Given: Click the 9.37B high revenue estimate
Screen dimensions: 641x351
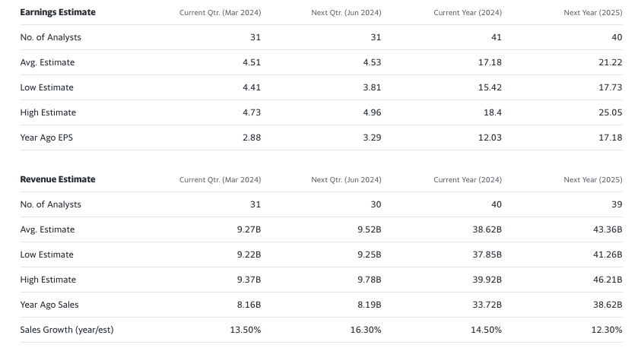Looking at the screenshot, I should tap(249, 280).
